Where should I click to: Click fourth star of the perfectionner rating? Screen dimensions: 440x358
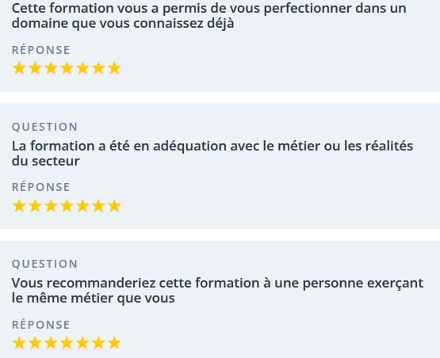pyautogui.click(x=67, y=68)
